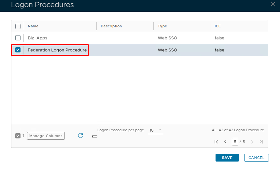Open the Logon Procedure per page dropdown
This screenshot has height=170, width=280.
(x=155, y=130)
